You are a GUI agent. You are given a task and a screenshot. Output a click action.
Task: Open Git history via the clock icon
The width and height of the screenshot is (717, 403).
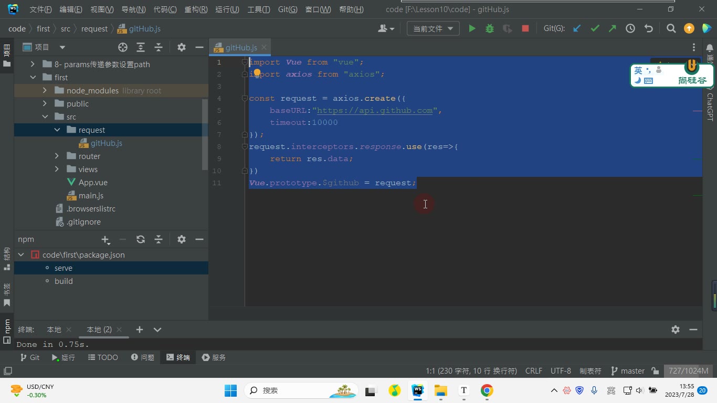click(x=630, y=29)
